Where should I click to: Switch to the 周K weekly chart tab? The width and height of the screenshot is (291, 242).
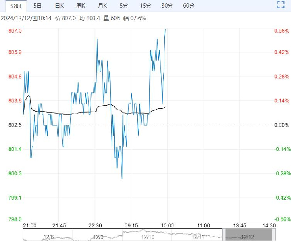pos(80,6)
